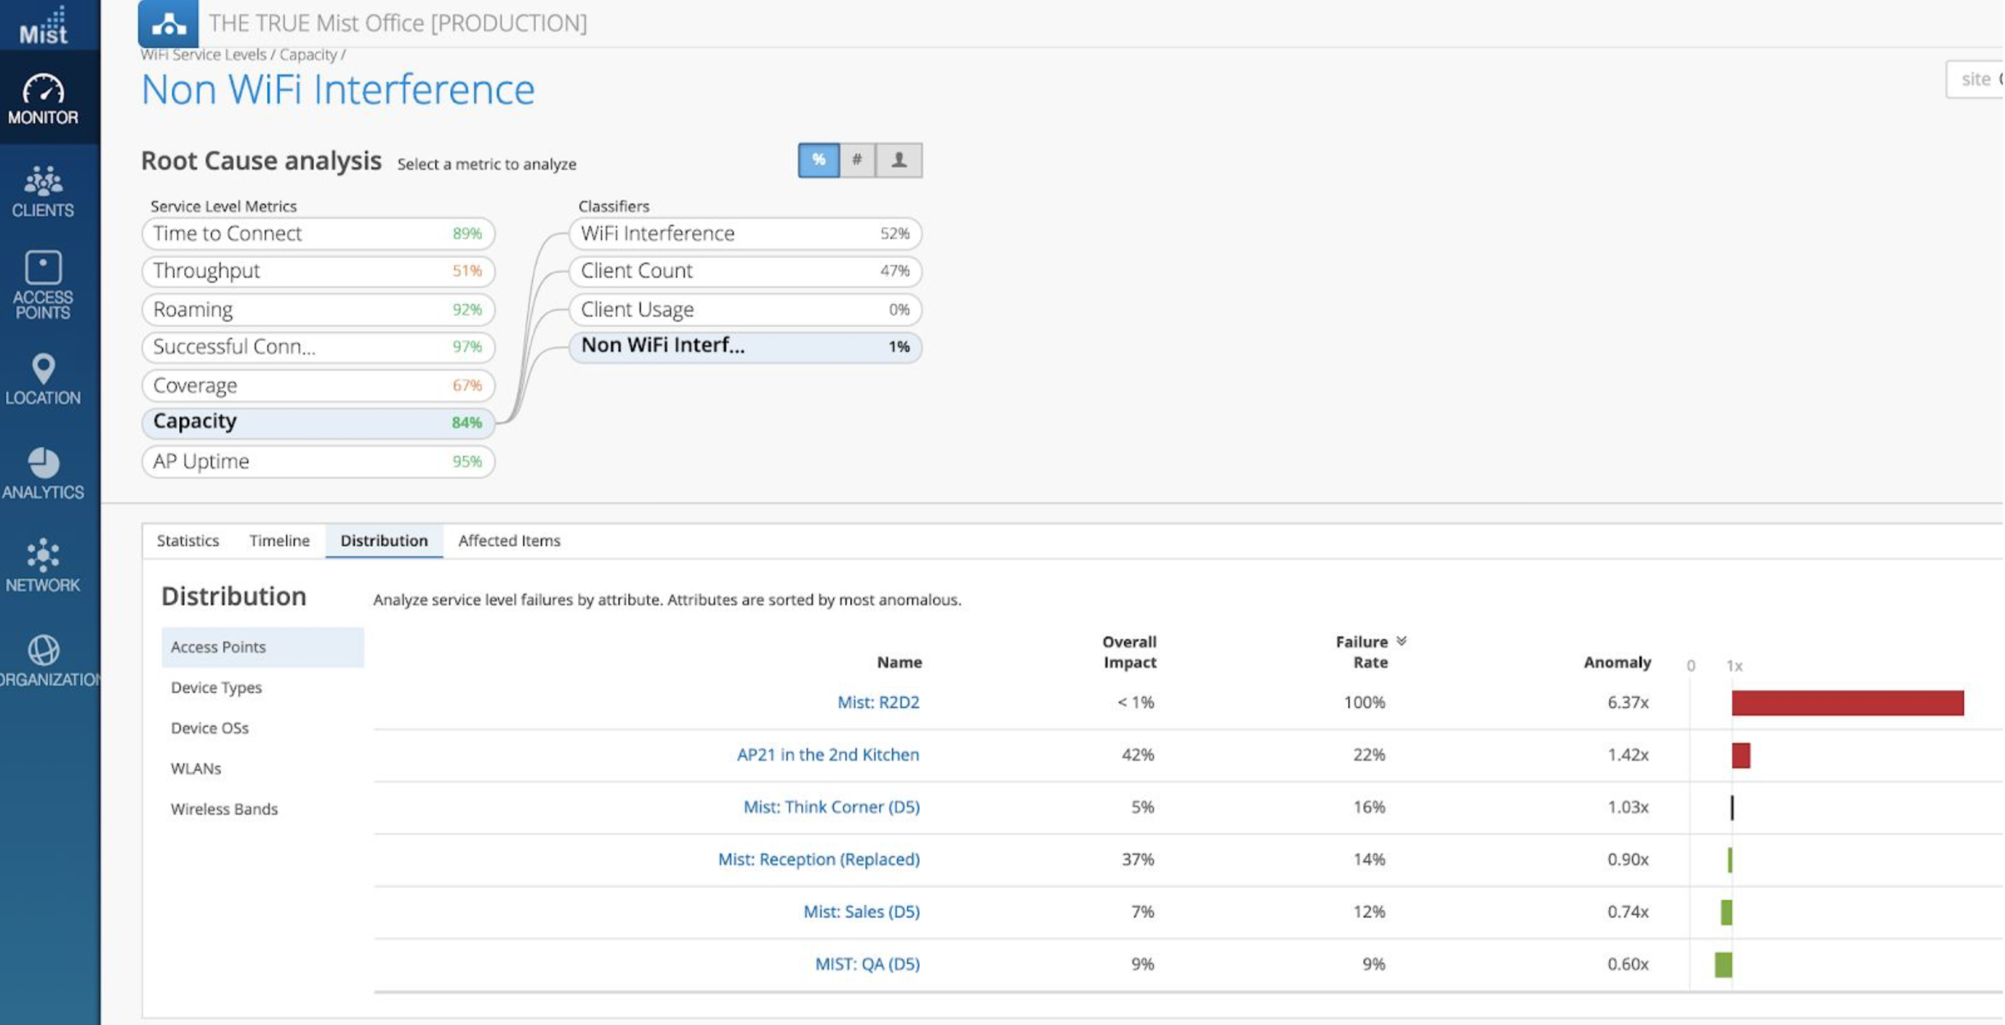Sort by Failure Rate column arrow
The height and width of the screenshot is (1025, 2005).
[1401, 641]
